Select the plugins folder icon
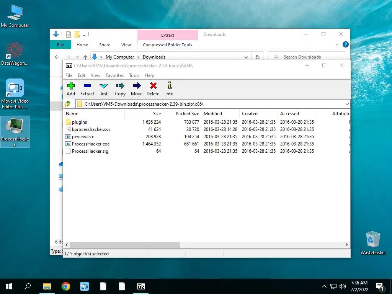The image size is (392, 294). [68, 122]
